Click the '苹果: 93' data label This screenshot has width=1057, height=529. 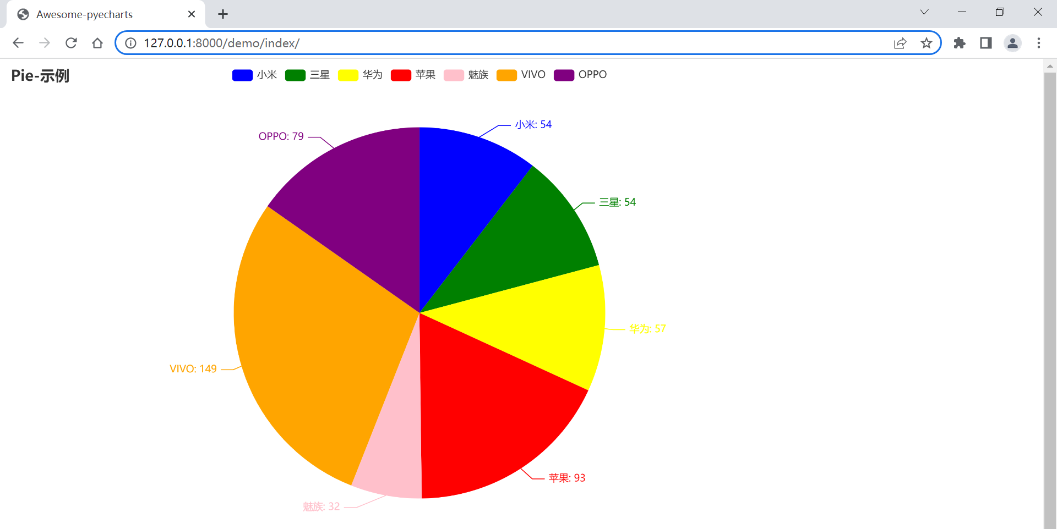coord(566,478)
